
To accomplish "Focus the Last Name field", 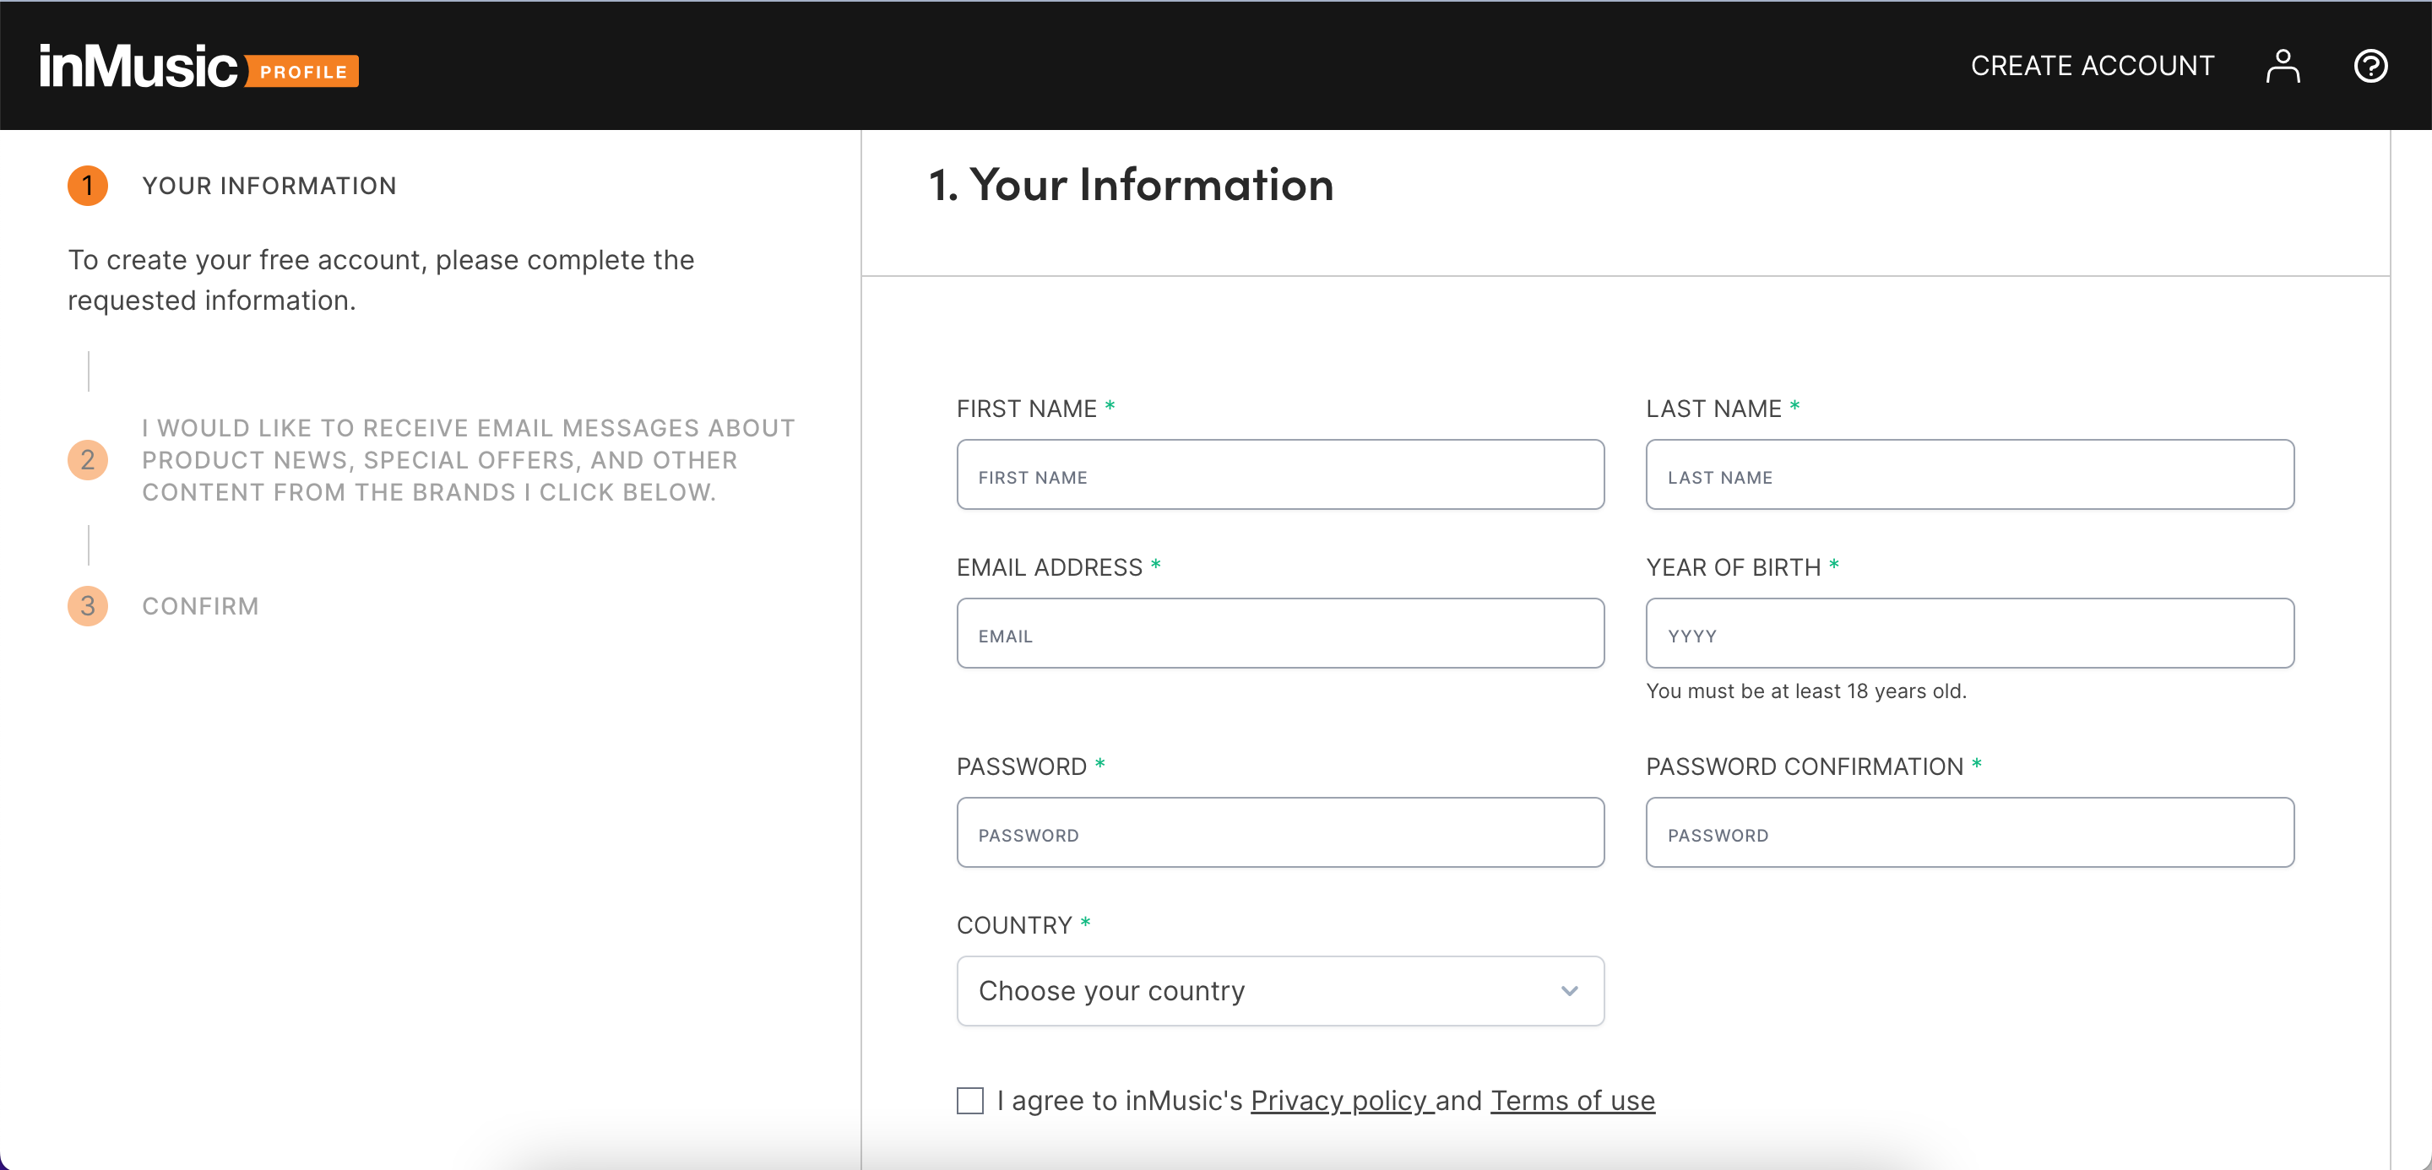I will click(x=1969, y=474).
